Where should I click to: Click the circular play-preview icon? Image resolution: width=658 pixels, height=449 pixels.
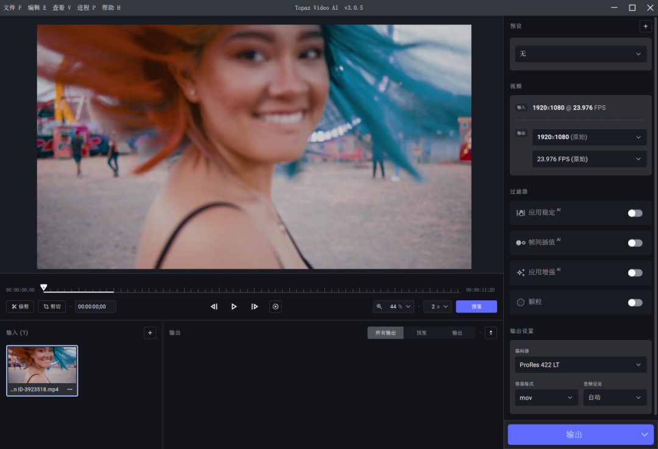coord(275,306)
